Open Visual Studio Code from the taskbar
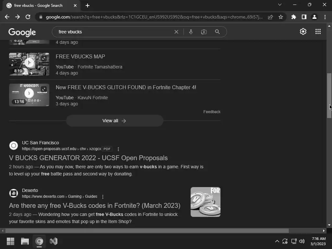Viewport: 332px width, 249px height. coord(53,241)
